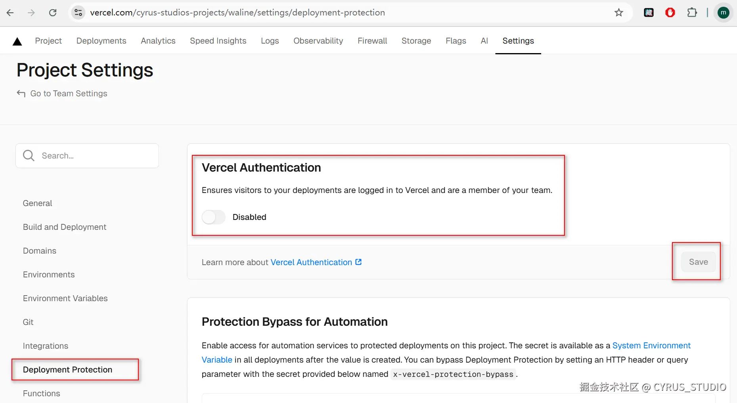737x403 pixels.
Task: Click Go to Team Settings link
Action: tap(62, 94)
